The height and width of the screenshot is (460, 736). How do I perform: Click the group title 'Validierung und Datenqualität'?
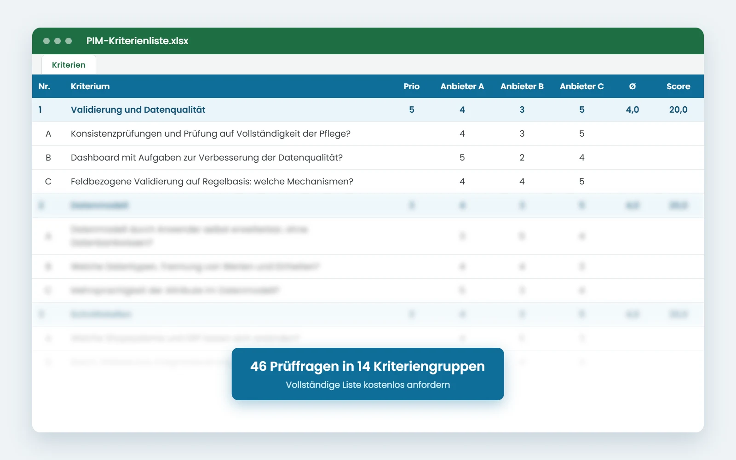[x=138, y=110]
